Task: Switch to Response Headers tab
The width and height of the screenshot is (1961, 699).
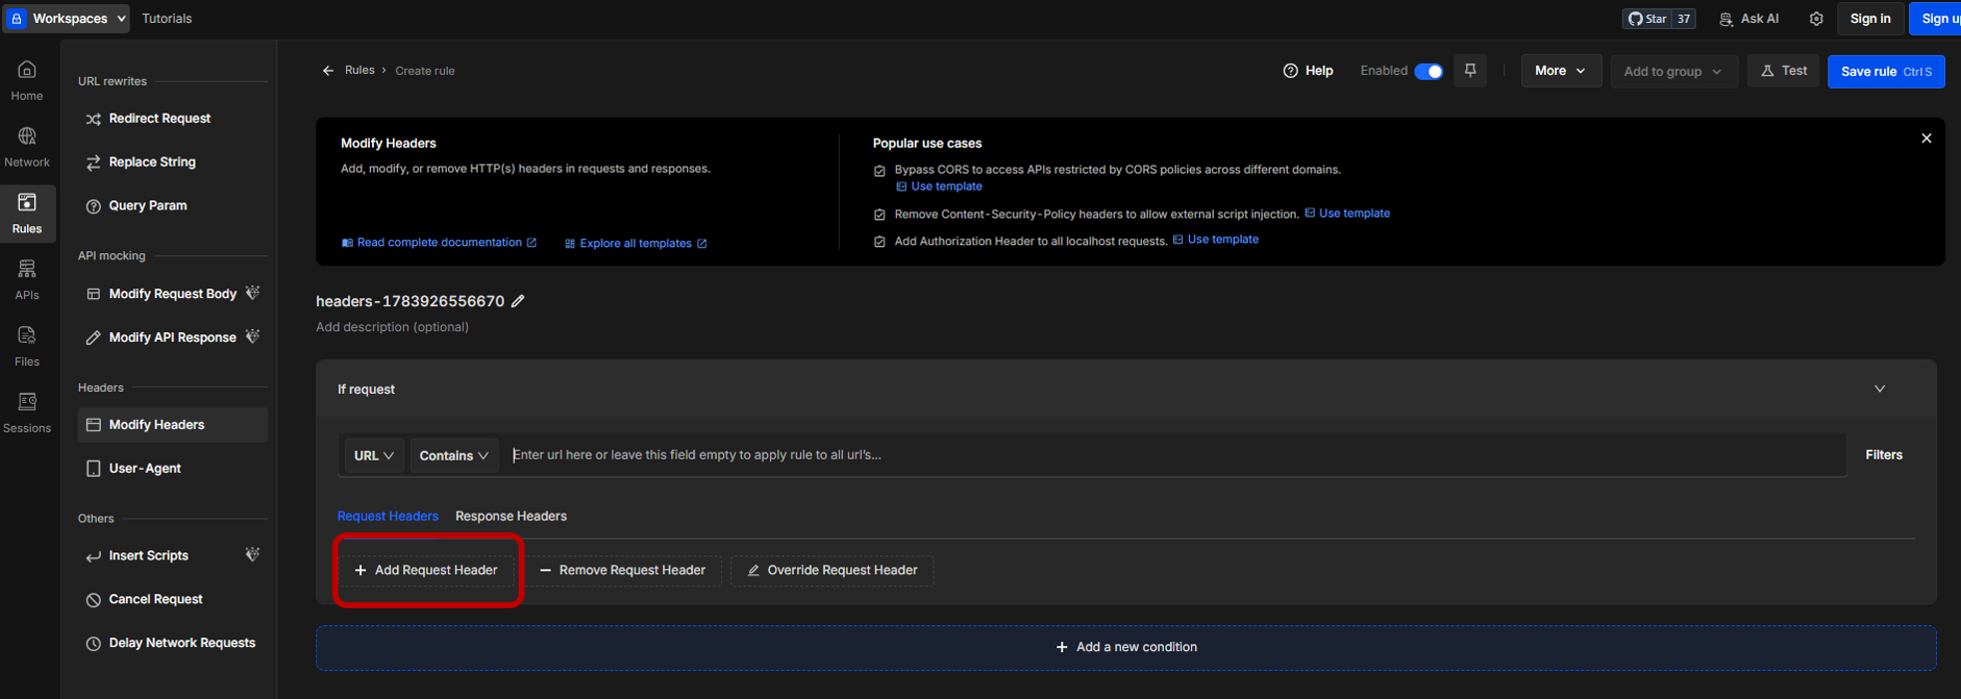Action: tap(511, 516)
